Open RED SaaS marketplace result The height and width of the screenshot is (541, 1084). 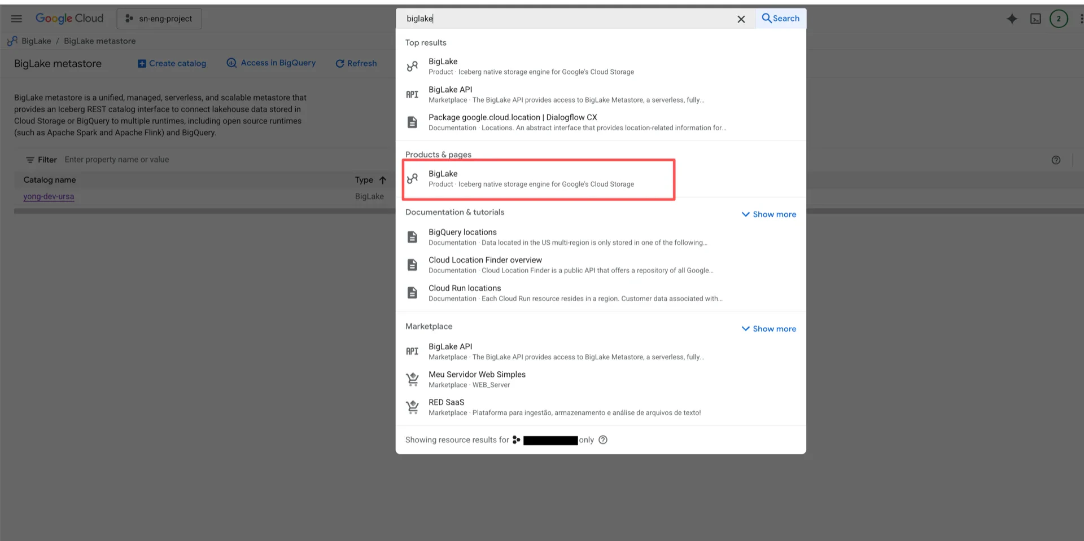point(601,407)
